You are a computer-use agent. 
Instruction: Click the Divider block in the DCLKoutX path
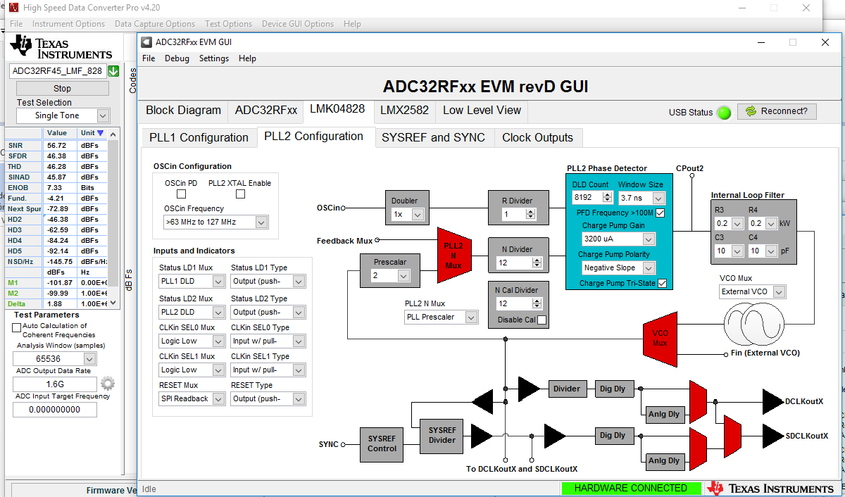[567, 389]
